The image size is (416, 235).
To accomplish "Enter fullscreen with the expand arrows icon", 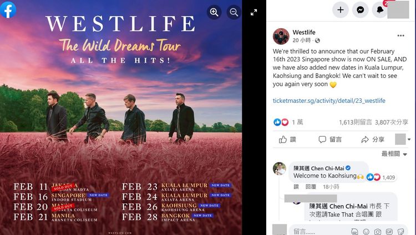I will [x=254, y=12].
